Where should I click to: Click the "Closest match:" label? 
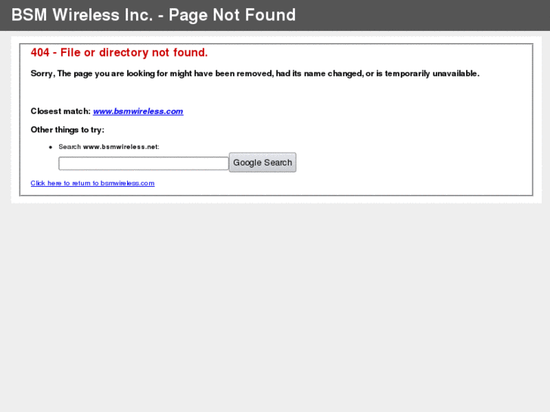click(x=61, y=111)
